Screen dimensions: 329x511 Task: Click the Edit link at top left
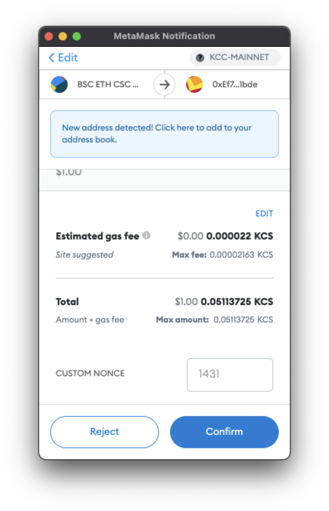[63, 58]
